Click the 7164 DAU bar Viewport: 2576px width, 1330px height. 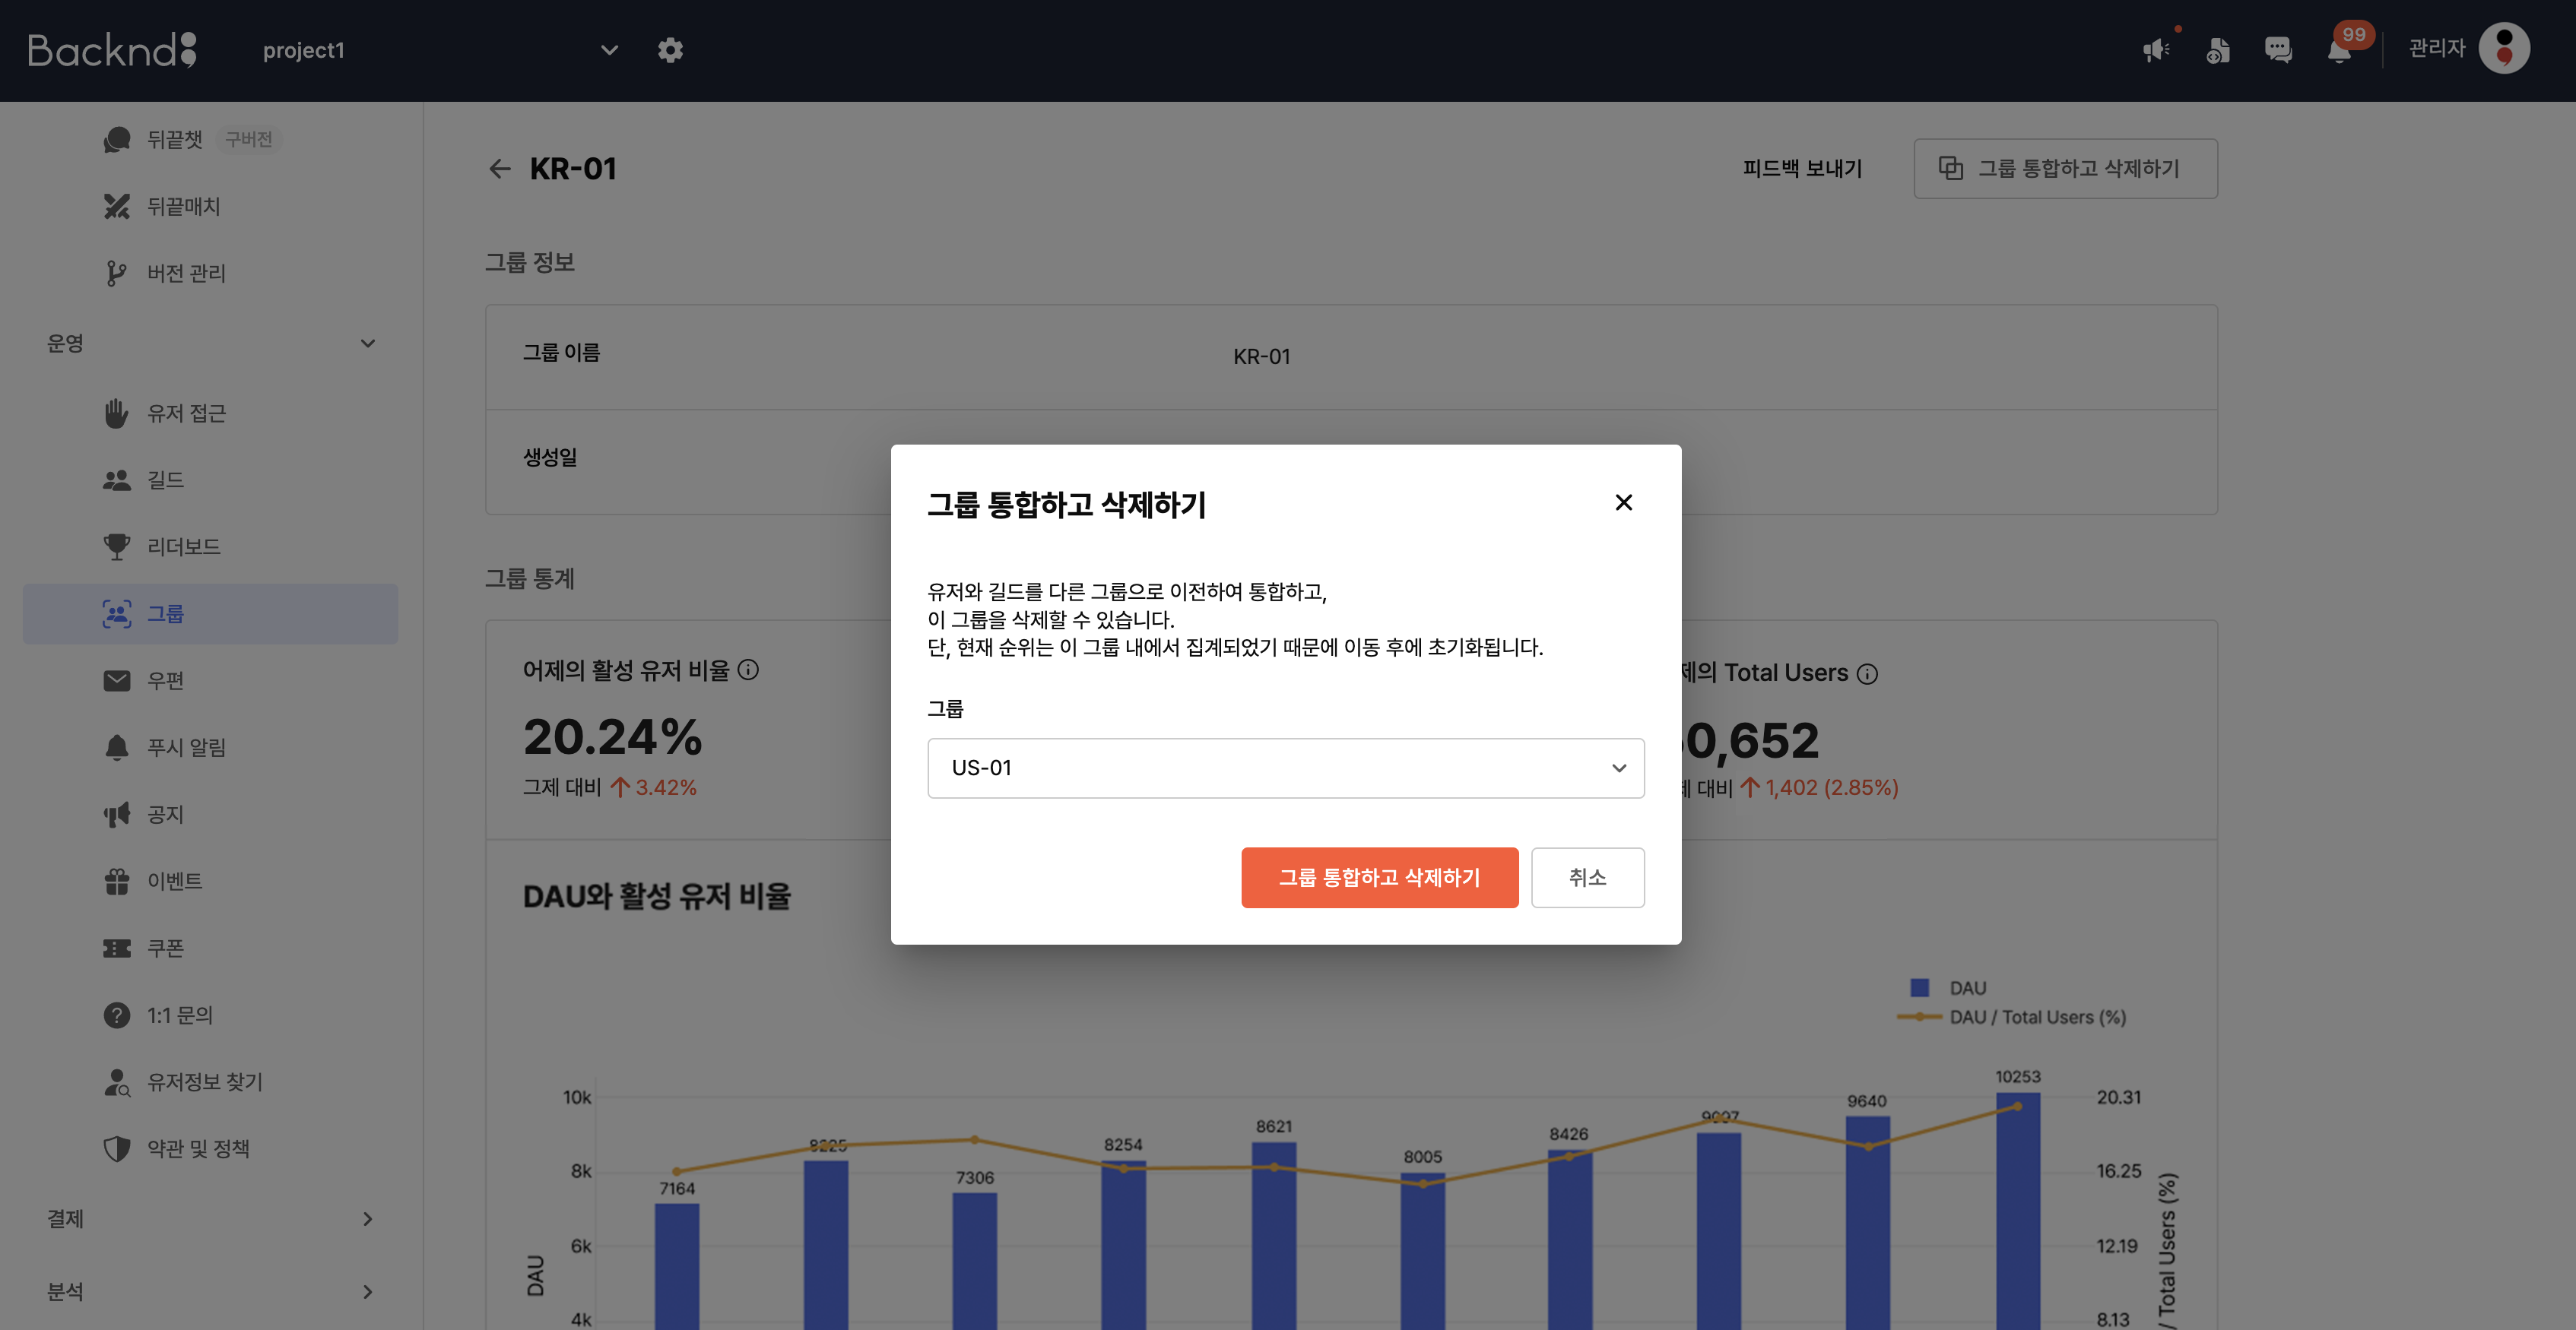676,1266
